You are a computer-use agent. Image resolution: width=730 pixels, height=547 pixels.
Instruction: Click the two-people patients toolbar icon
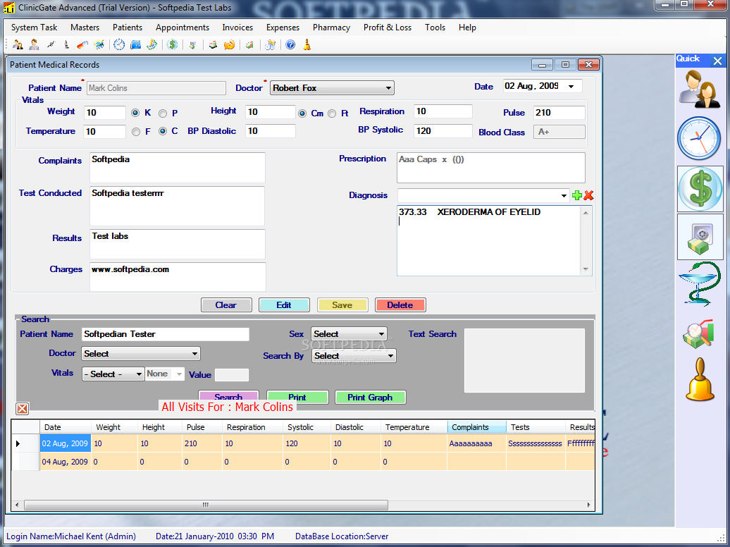(x=18, y=44)
